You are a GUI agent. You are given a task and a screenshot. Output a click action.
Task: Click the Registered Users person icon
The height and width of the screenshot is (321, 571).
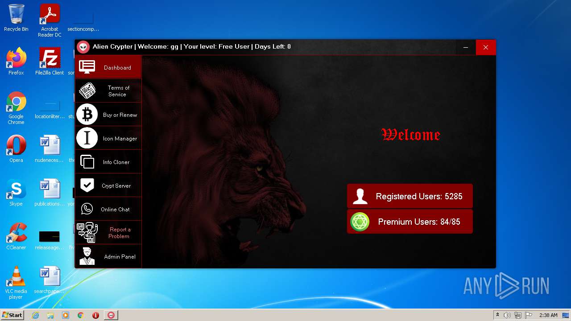point(360,196)
